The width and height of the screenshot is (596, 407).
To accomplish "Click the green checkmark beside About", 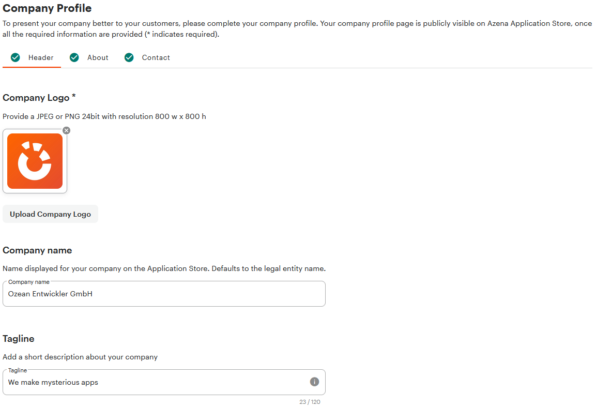I will [74, 57].
